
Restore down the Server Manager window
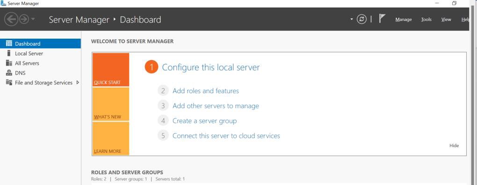454,3
